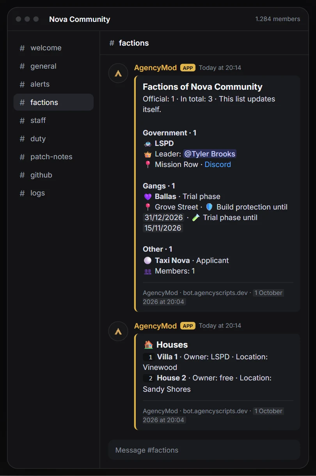This screenshot has width=316, height=476.
Task: Click the @Tyler Brooks mention
Action: click(210, 154)
